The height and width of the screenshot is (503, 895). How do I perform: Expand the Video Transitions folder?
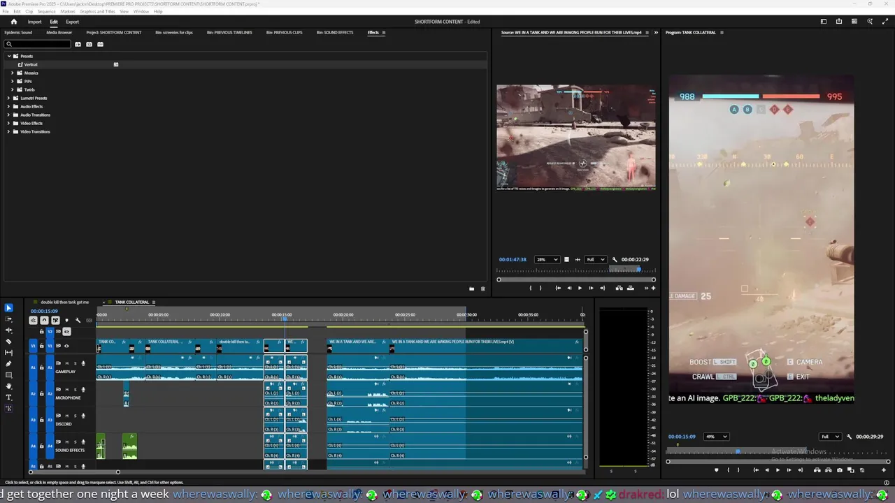[8, 131]
